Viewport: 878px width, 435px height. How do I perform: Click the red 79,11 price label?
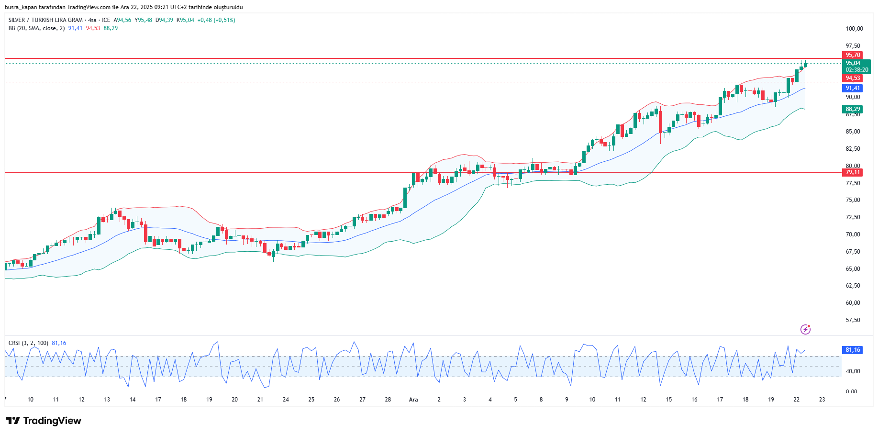(x=852, y=172)
